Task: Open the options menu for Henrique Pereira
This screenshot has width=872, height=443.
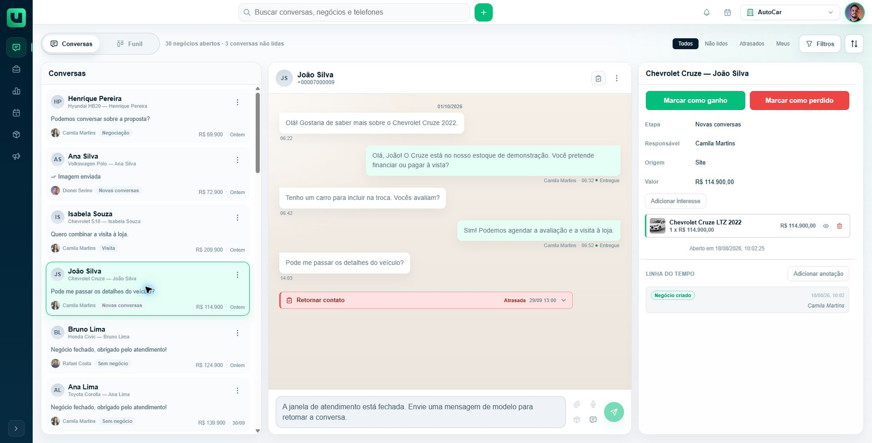Action: 237,102
